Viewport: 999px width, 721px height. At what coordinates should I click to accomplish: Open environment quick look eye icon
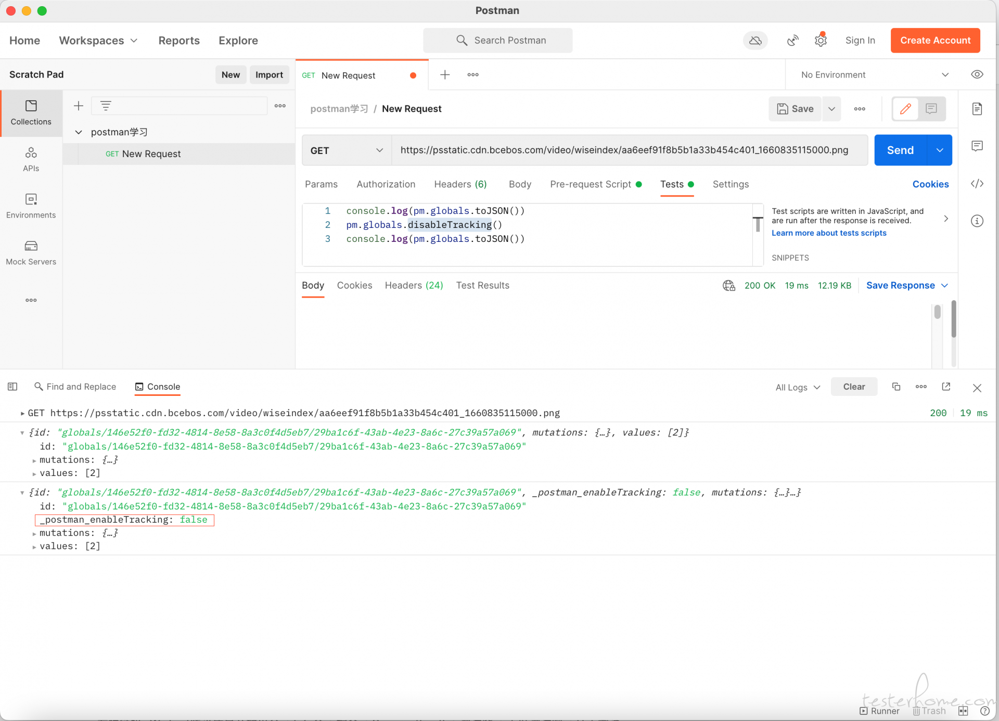(977, 74)
